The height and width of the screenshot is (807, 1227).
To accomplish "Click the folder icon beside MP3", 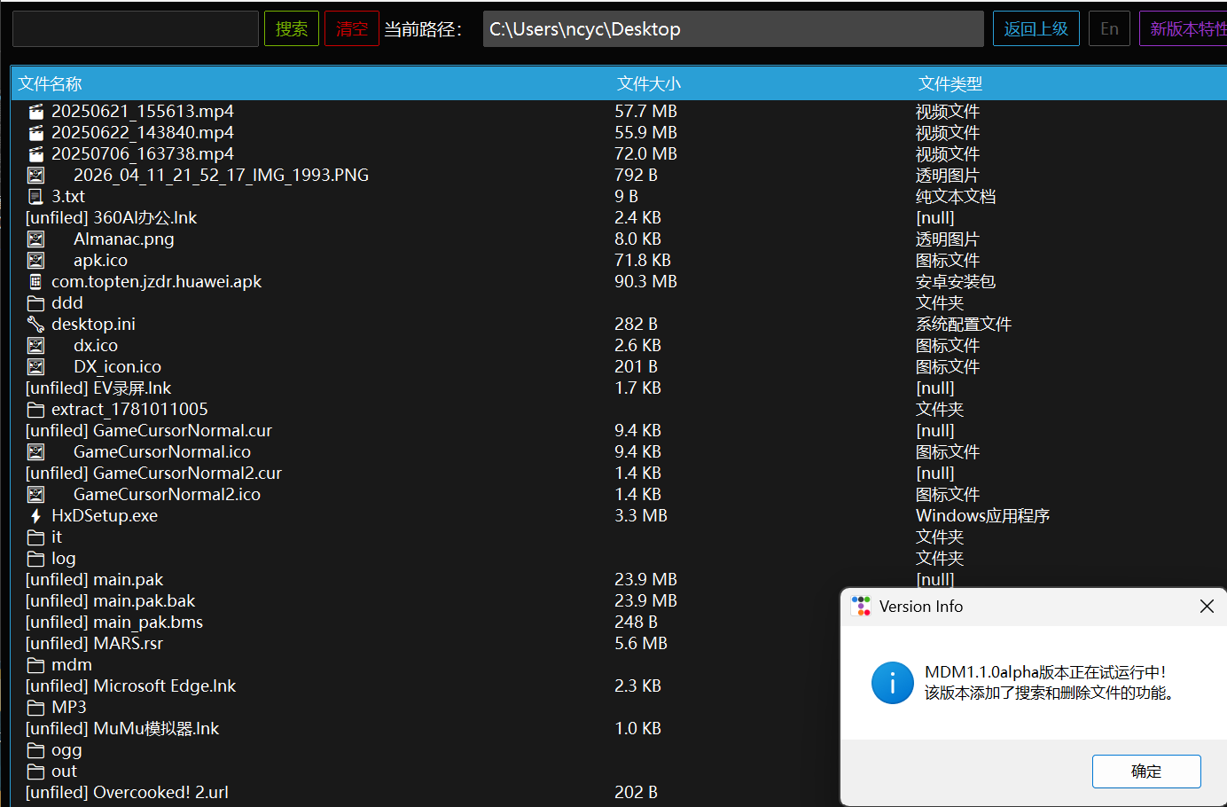I will pyautogui.click(x=35, y=708).
